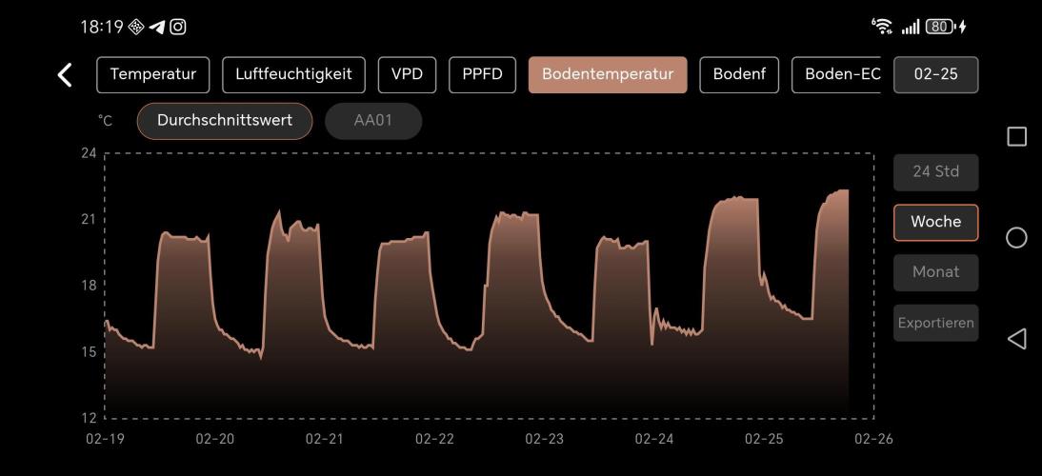This screenshot has width=1042, height=476.
Task: Tap the 02-20 label on the x-axis
Action: (x=214, y=439)
